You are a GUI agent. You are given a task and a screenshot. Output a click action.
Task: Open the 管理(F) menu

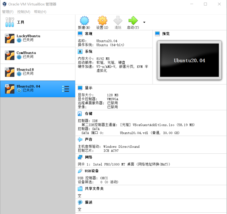8,12
